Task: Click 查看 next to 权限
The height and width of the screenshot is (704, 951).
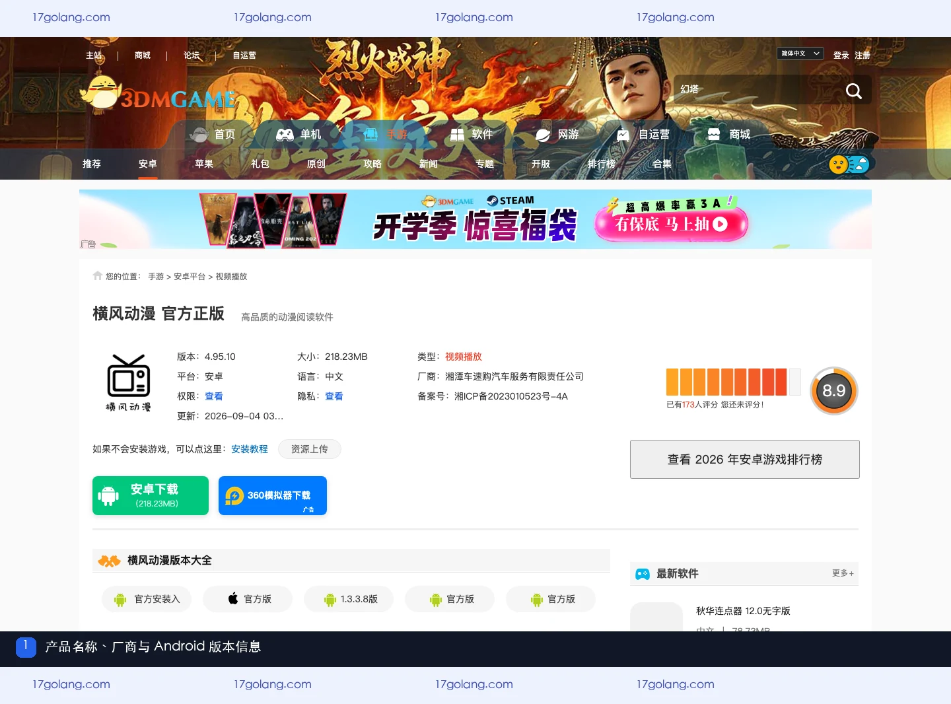Action: [214, 396]
